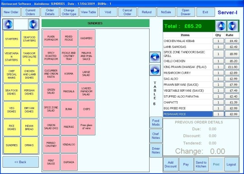Select the PERSIAN DISHES category
This screenshot has width=244, height=174.
coord(29,92)
